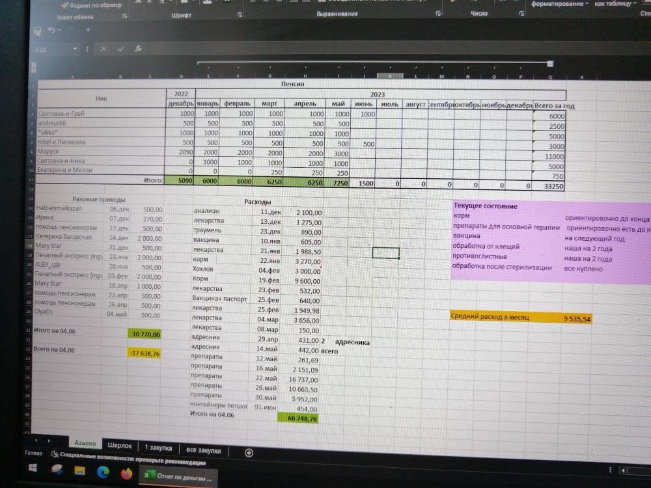
Task: Switch to the Шерлок sheet tab
Action: pyautogui.click(x=119, y=446)
